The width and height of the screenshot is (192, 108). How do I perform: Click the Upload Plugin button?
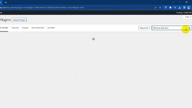19,20
